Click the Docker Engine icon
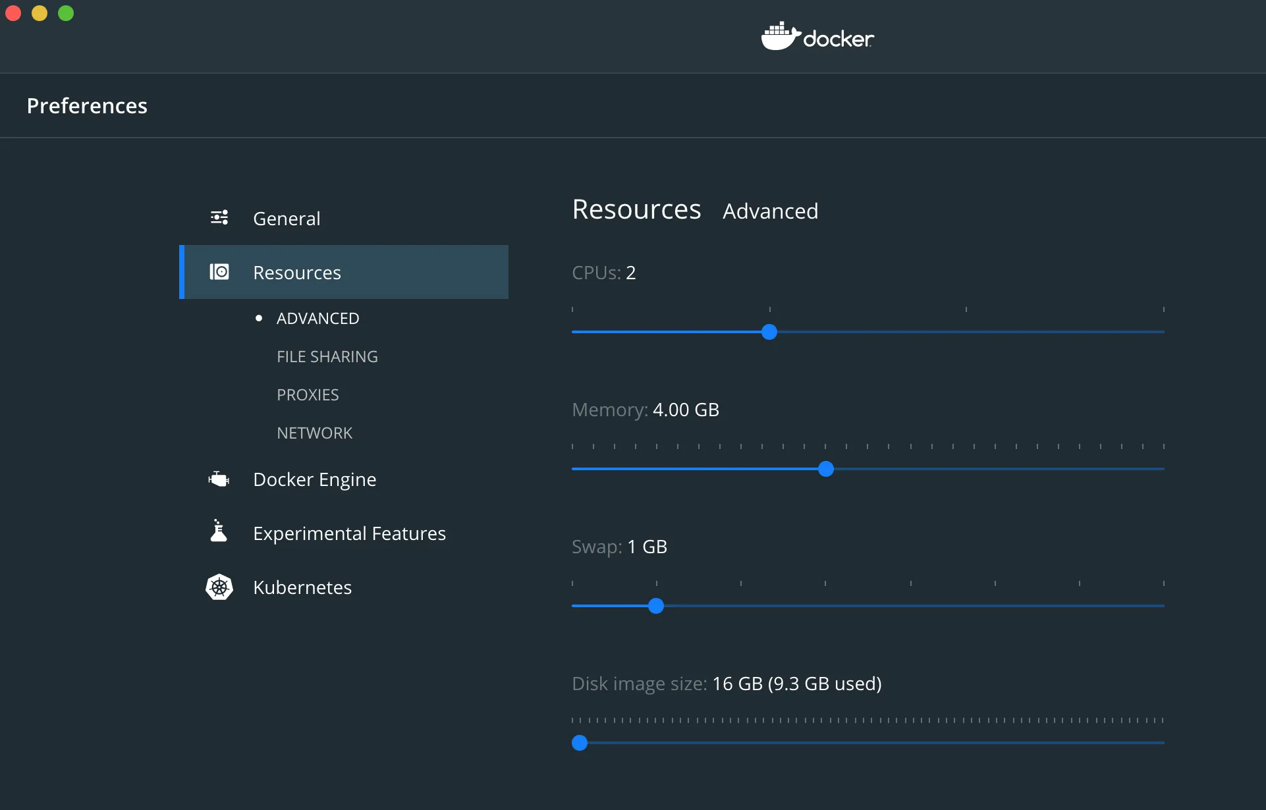Screen dimensions: 1266x810 pyautogui.click(x=219, y=479)
